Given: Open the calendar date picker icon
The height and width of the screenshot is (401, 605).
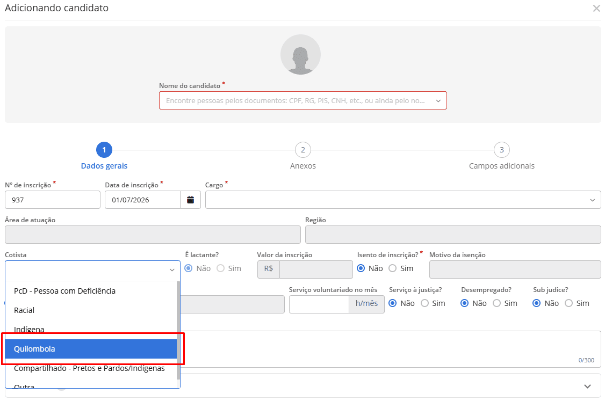Looking at the screenshot, I should pyautogui.click(x=190, y=200).
